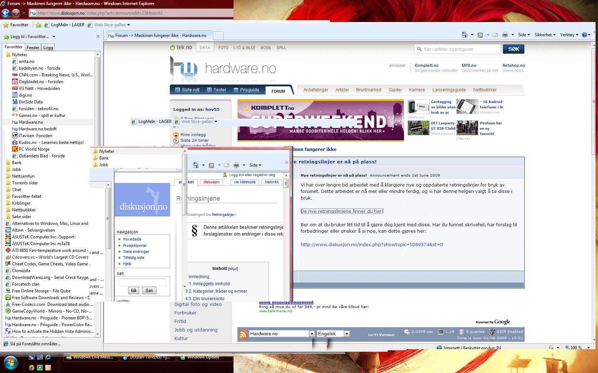Image resolution: width=598 pixels, height=373 pixels.
Task: Open the Side dropdown in the main command bar
Action: click(524, 35)
